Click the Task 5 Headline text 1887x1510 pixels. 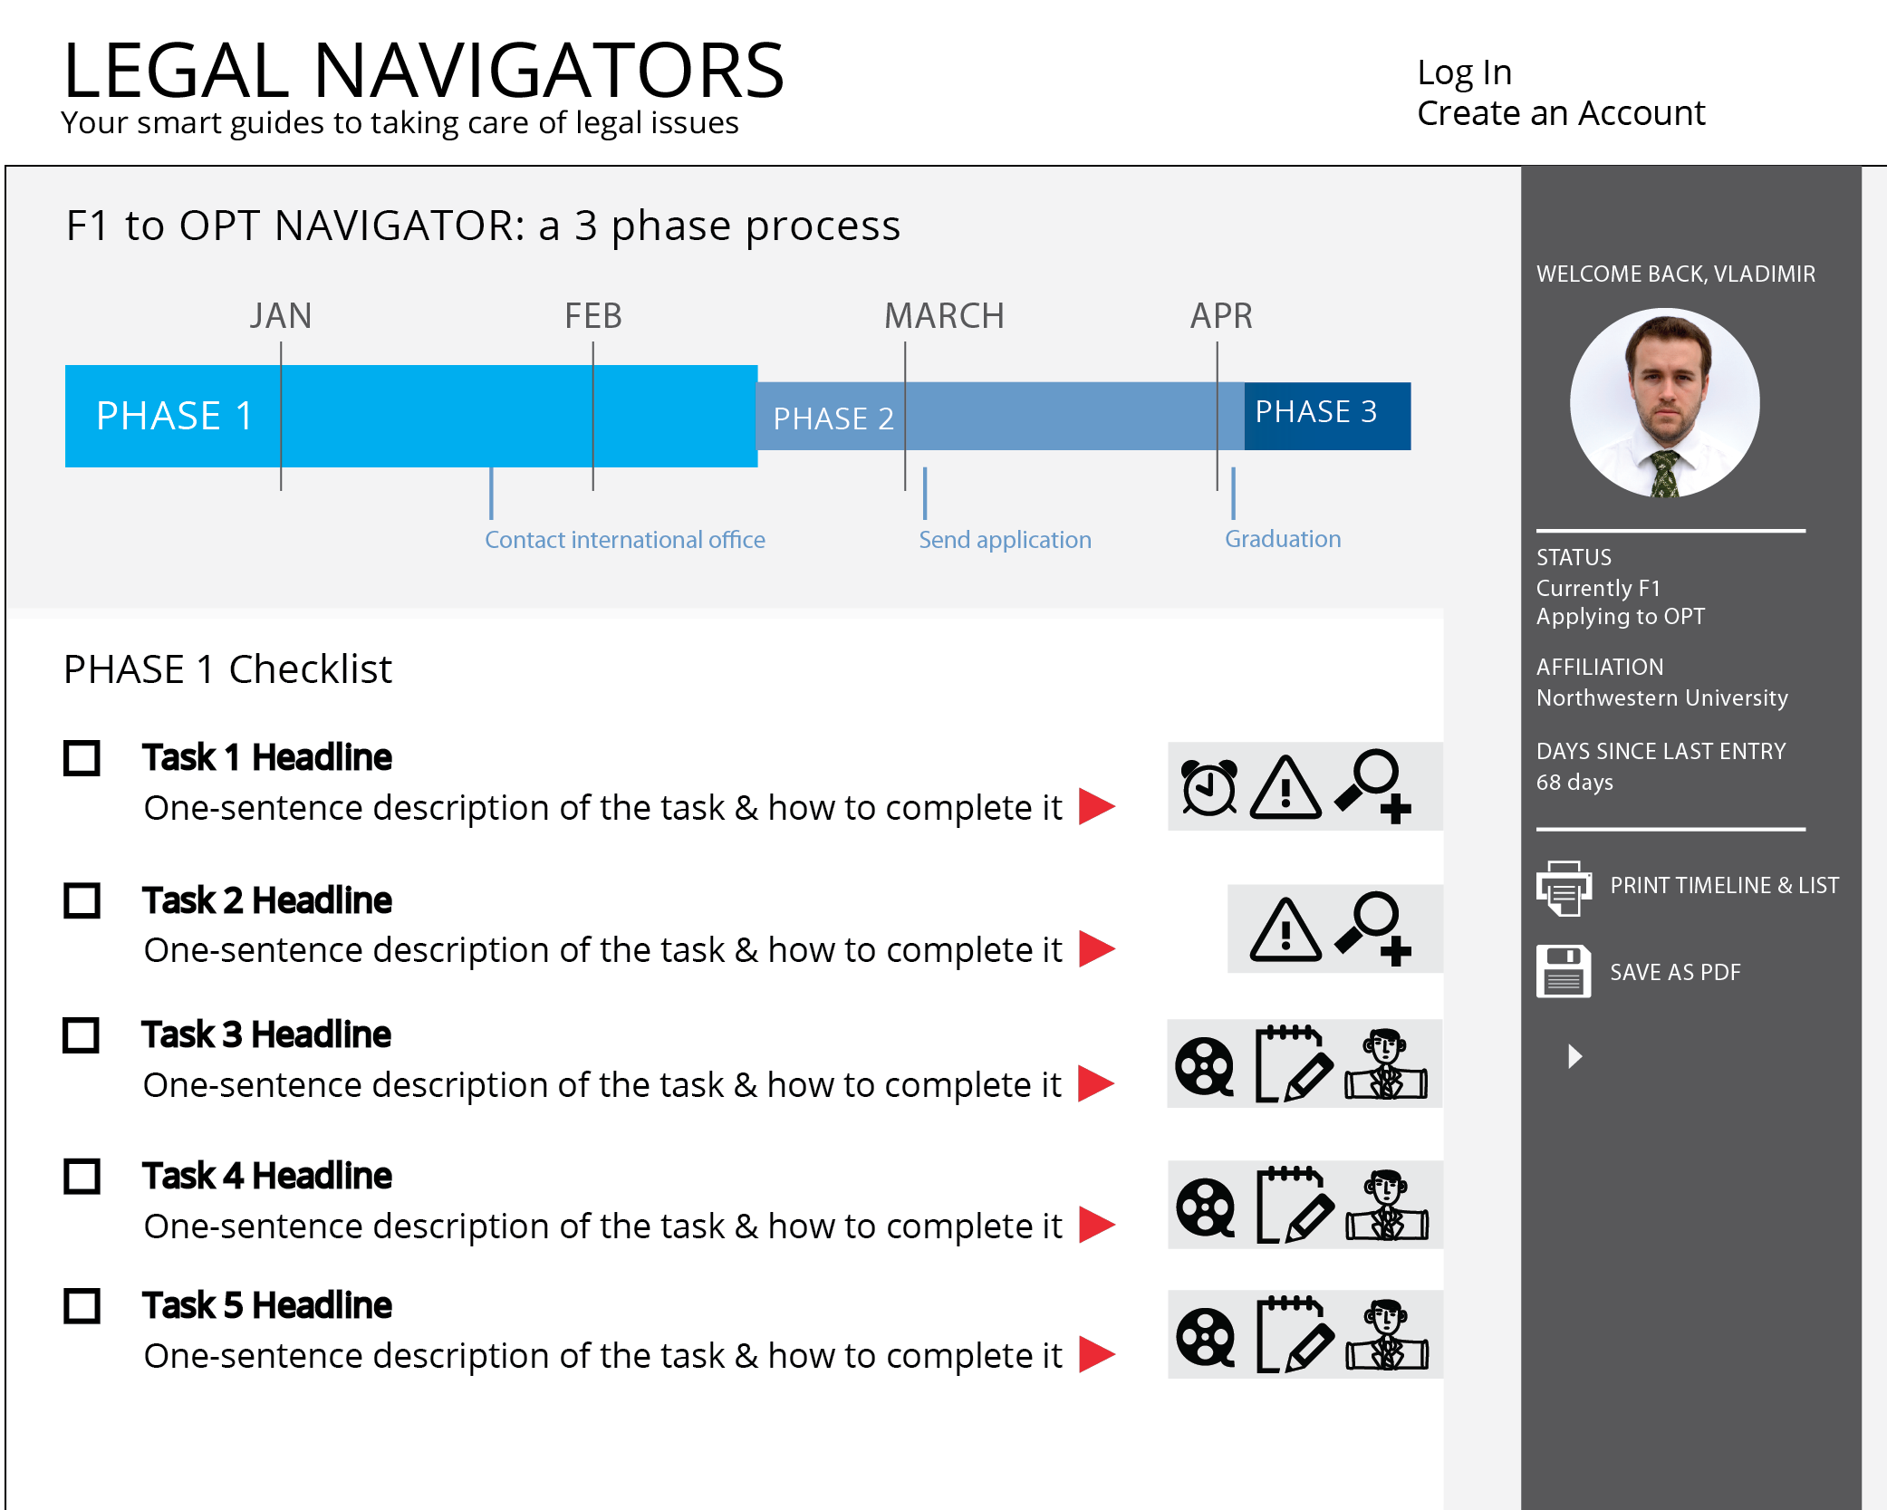tap(267, 1305)
